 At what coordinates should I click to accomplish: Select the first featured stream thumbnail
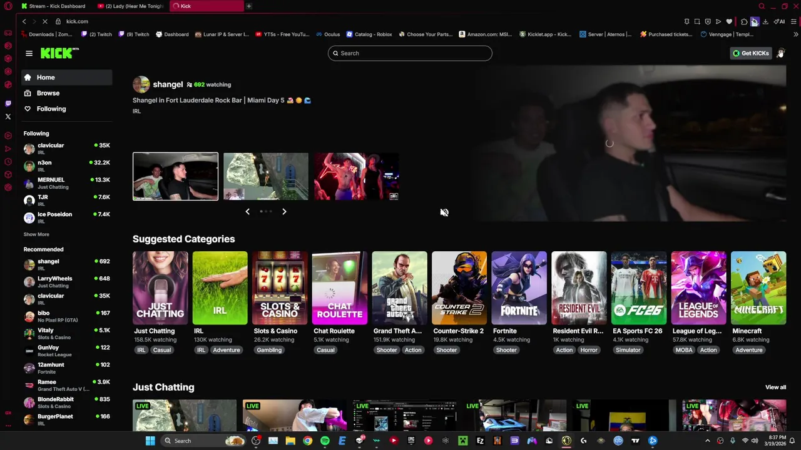pyautogui.click(x=175, y=176)
